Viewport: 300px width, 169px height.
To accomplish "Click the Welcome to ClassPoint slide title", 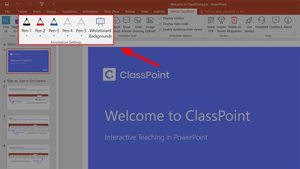I will 177,116.
